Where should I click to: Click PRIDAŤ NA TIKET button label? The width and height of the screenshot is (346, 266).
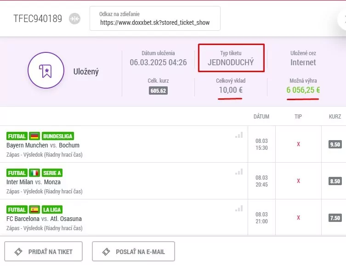click(x=50, y=252)
